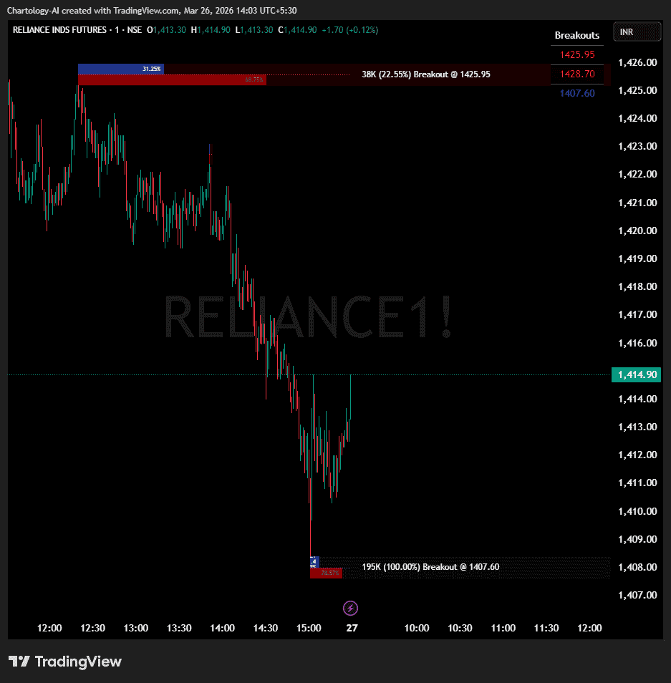Screen dimensions: 671x683
Task: Click the blue 31.25% volume bar
Action: (x=121, y=69)
